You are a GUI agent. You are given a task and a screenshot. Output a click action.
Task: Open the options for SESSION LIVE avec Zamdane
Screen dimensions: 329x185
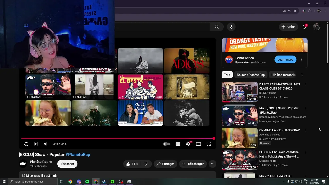point(306,152)
